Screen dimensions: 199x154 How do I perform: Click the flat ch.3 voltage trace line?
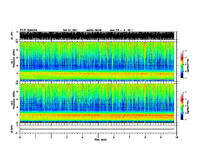coord(97,129)
